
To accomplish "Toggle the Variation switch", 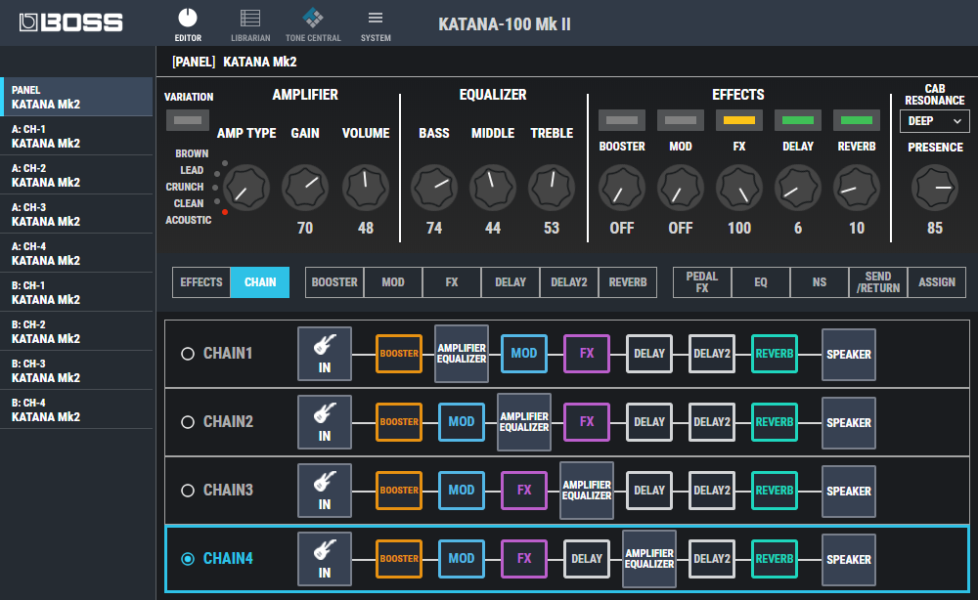I will click(x=188, y=120).
